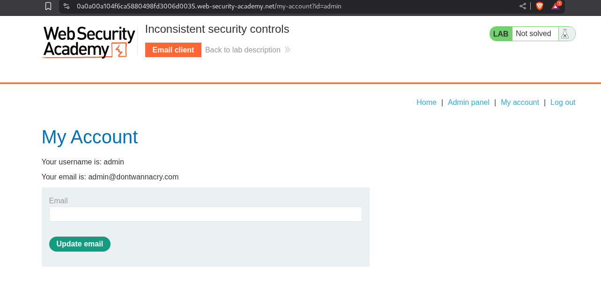Click the green LAB badge
Image resolution: width=601 pixels, height=290 pixels.
pyautogui.click(x=500, y=34)
